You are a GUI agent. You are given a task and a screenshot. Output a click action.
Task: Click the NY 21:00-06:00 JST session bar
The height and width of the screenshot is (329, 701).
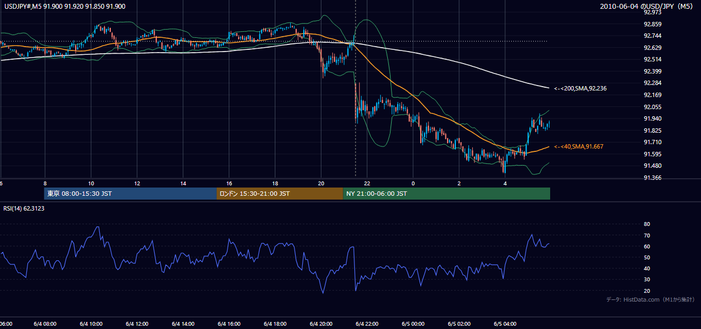pyautogui.click(x=446, y=194)
